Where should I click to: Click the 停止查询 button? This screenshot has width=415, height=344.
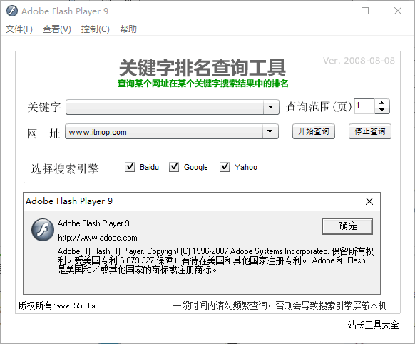(x=370, y=131)
